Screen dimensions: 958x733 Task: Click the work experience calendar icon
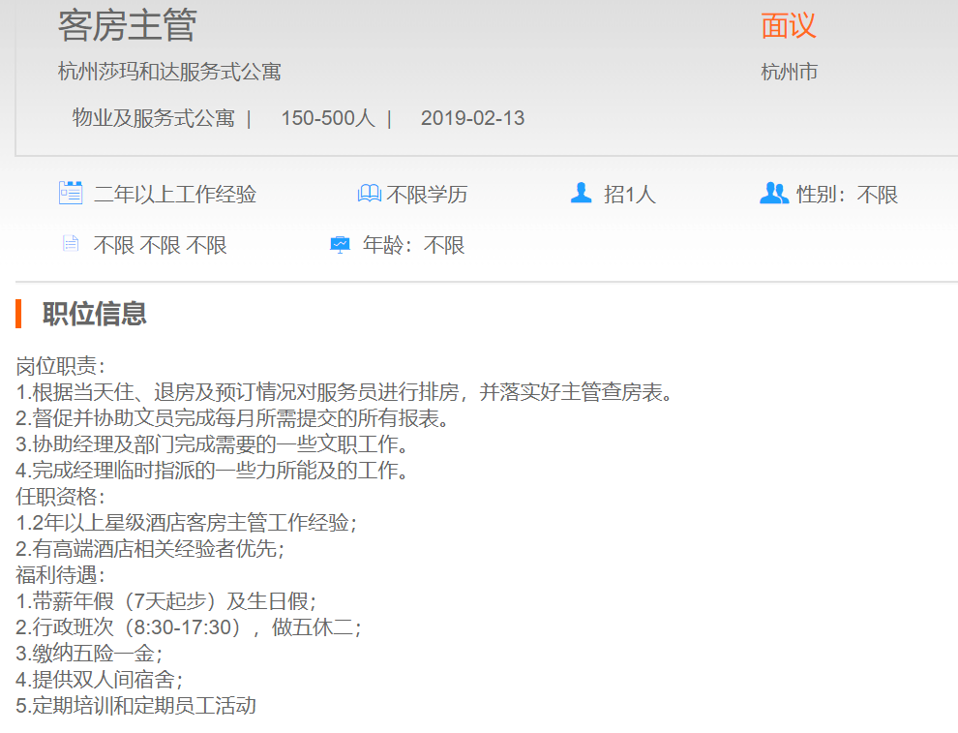[71, 193]
